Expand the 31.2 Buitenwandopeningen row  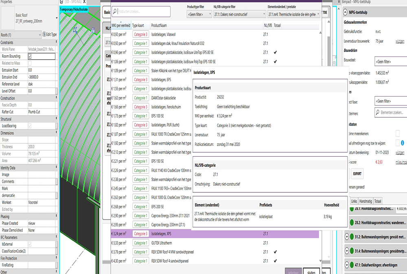point(347,237)
